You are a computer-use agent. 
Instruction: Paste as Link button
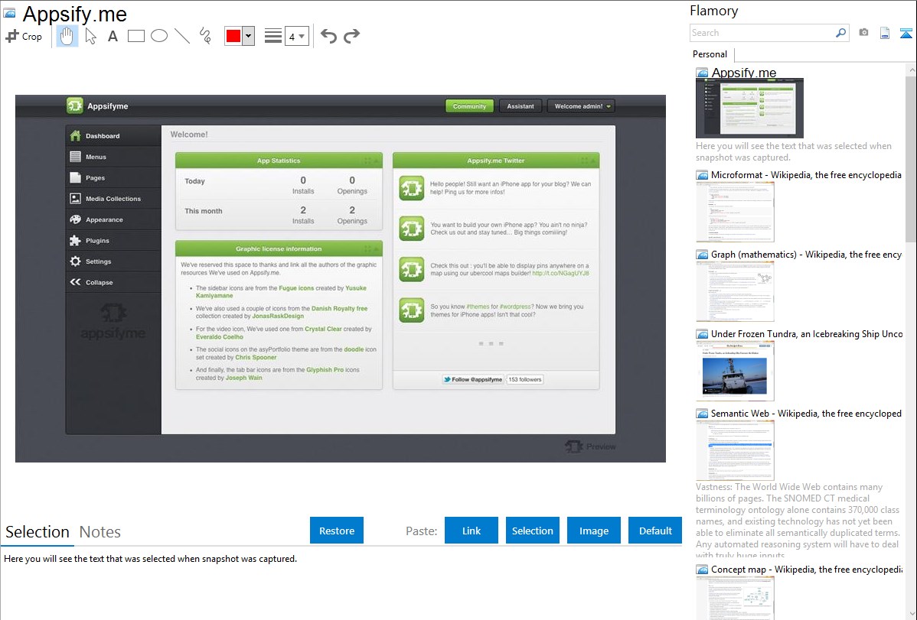tap(472, 531)
